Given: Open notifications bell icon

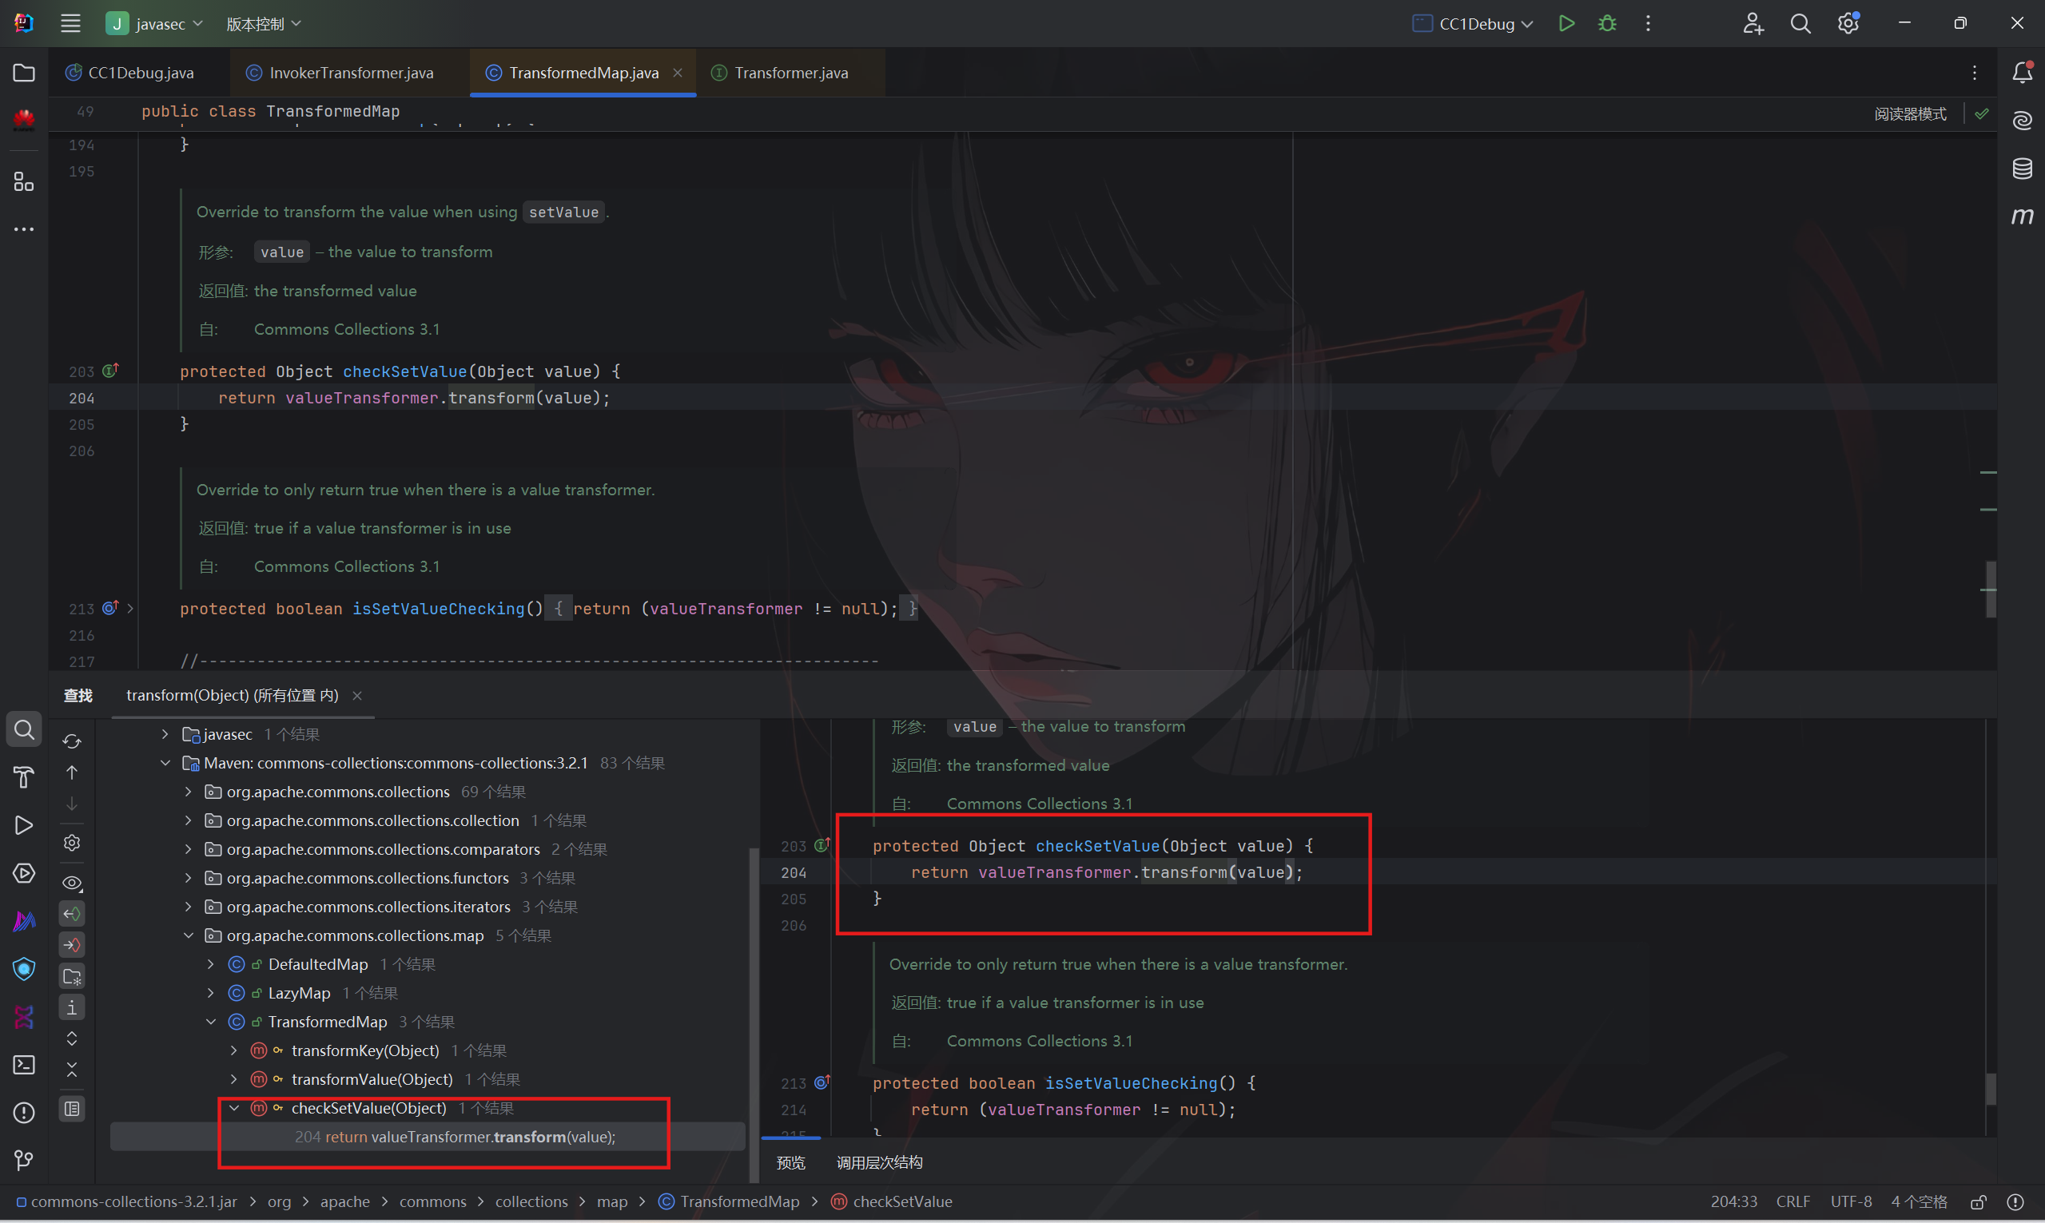Looking at the screenshot, I should tap(2022, 73).
